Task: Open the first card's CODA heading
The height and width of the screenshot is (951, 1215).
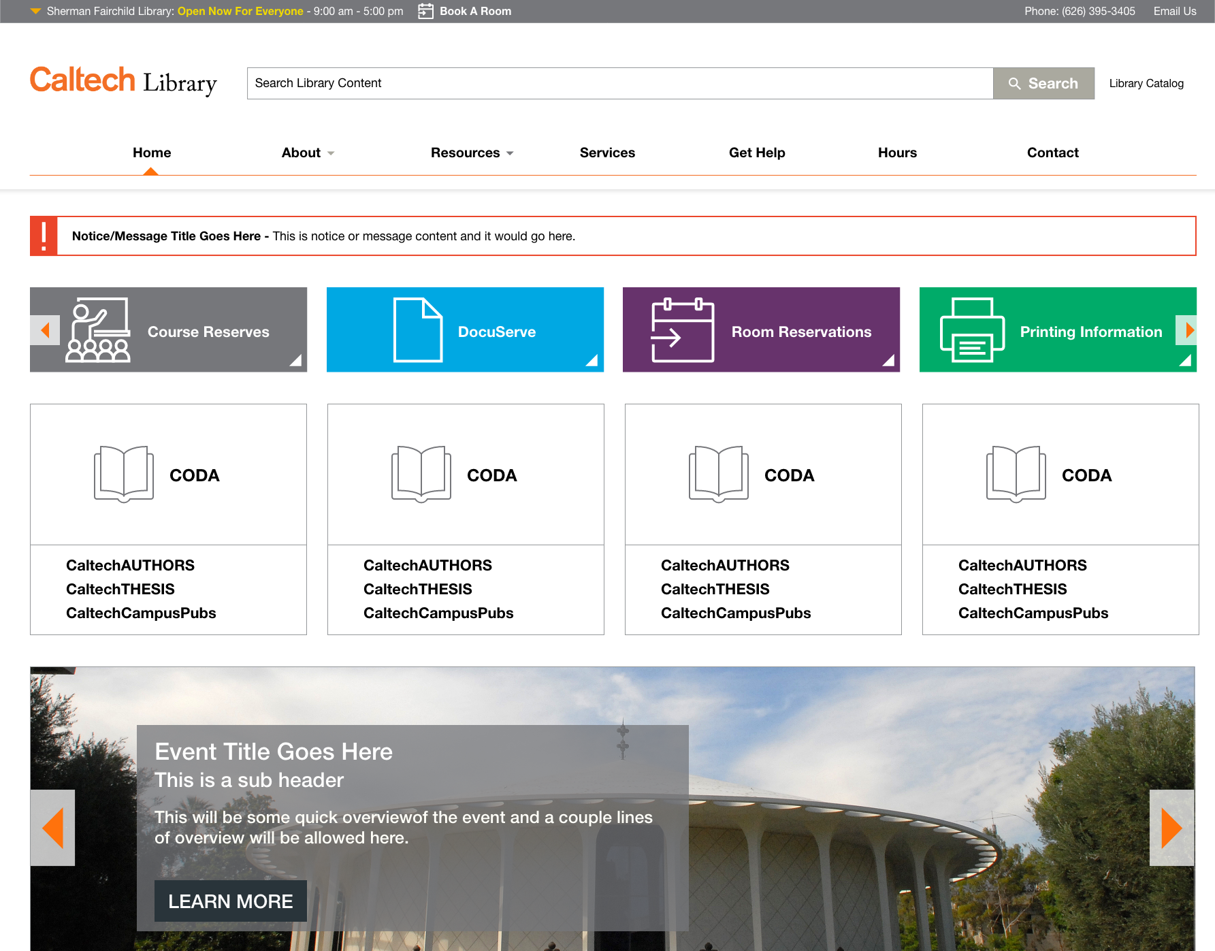Action: (194, 475)
